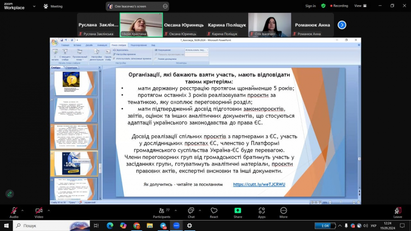Select the slide thumbnail showing 108
This screenshot has width=411, height=231.
pos(74,164)
